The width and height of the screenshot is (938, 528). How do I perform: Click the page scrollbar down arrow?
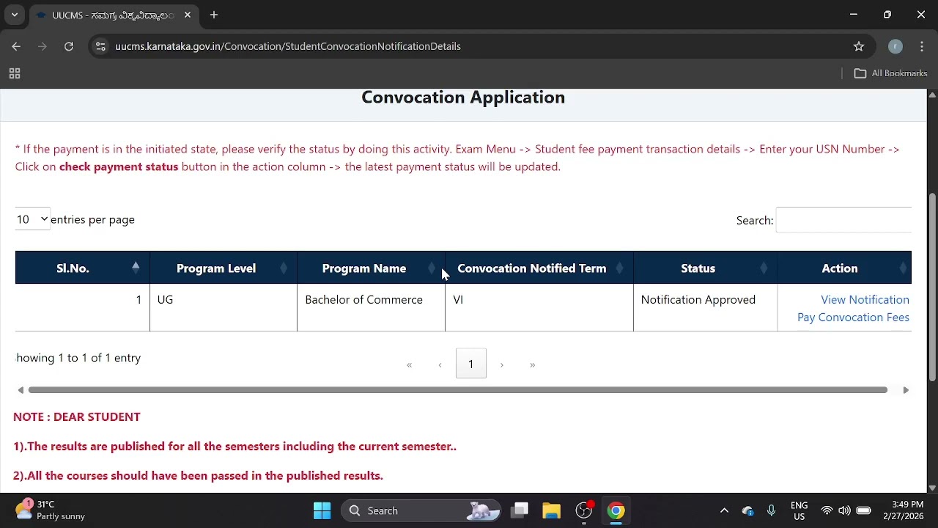click(932, 488)
